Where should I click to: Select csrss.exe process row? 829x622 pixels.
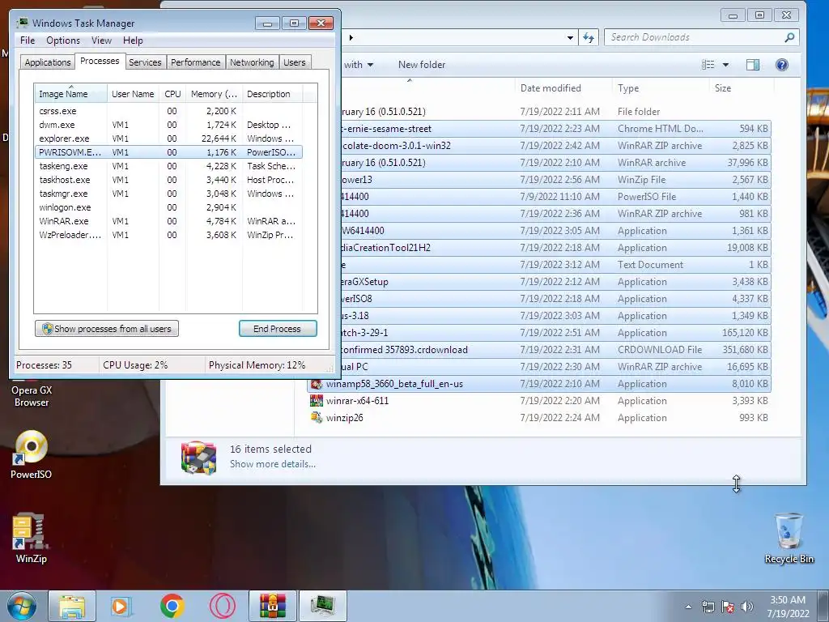click(x=168, y=111)
